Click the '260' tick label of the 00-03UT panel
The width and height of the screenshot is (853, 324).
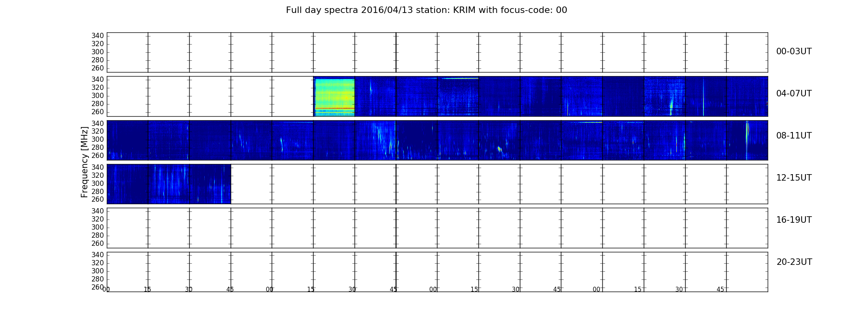pyautogui.click(x=97, y=68)
